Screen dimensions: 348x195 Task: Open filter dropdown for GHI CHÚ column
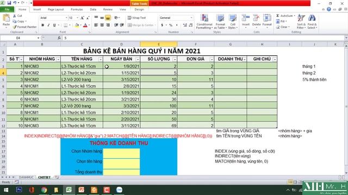coord(275,59)
